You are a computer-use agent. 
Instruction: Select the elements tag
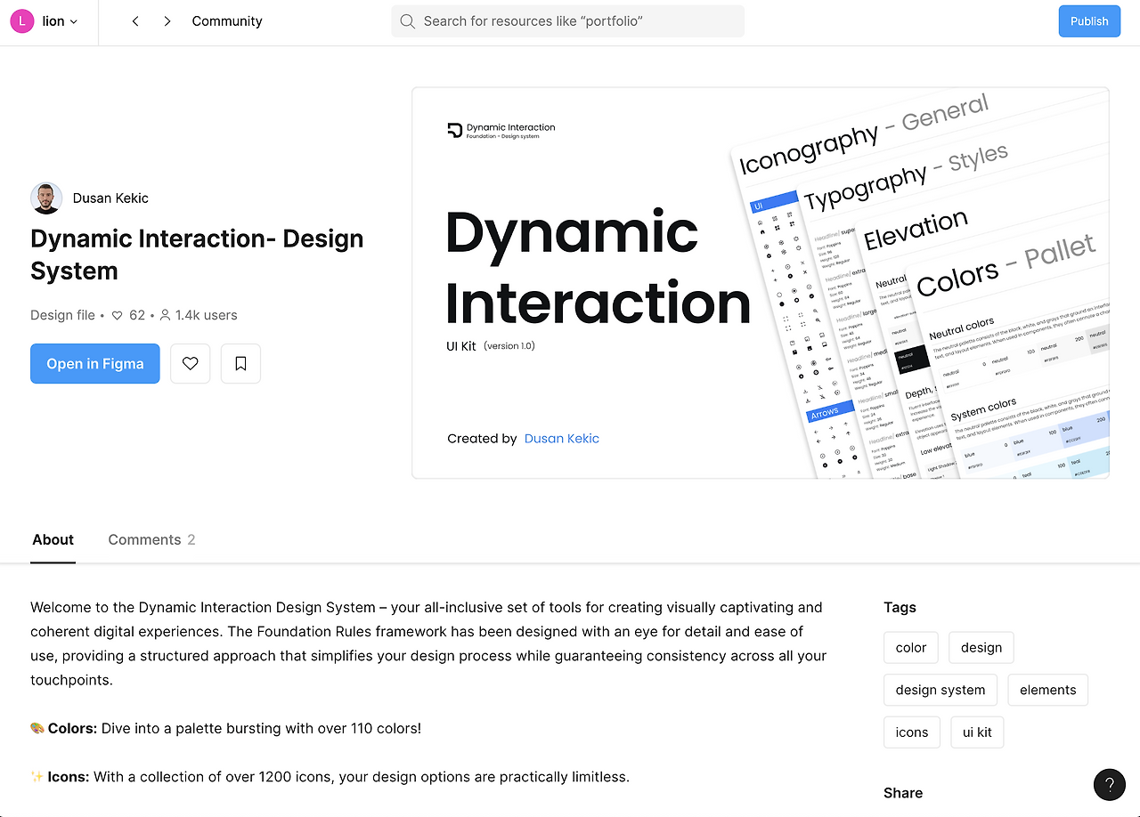(x=1048, y=690)
